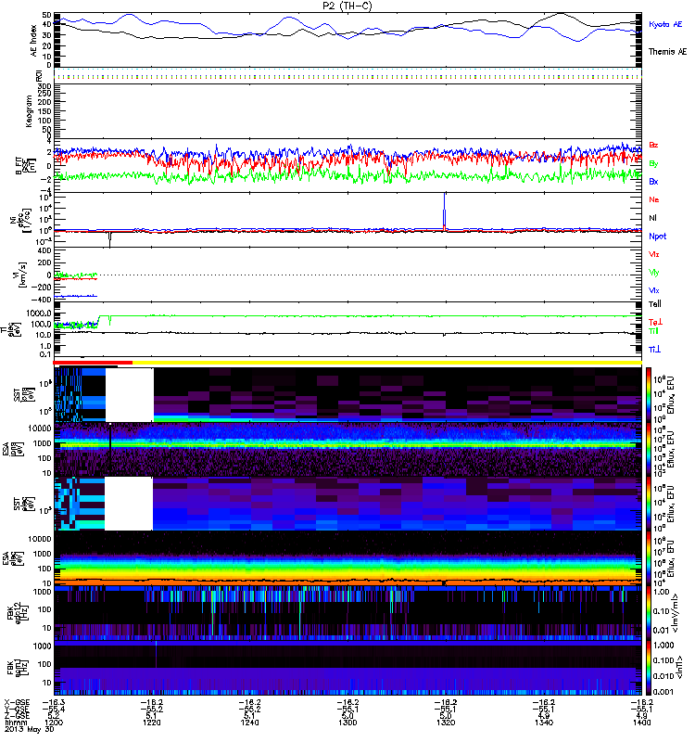Select the blue Npot legend label
The image size is (695, 742).
pos(657,237)
